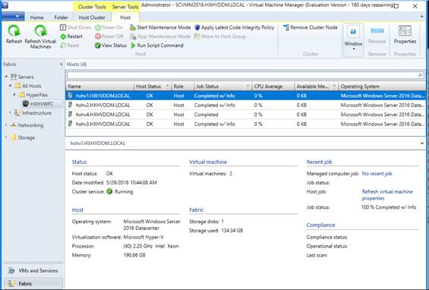Select host hxhv3.HXHVDOM.LOCAL row
Image resolution: width=429 pixels, height=290 pixels.
coord(245,124)
